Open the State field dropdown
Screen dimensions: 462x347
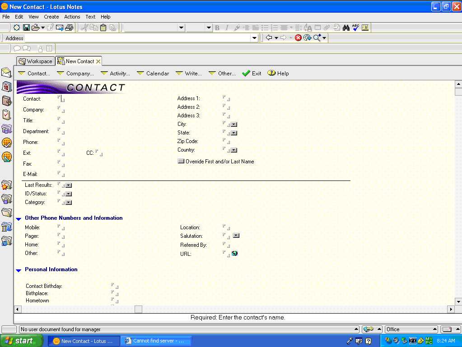234,133
